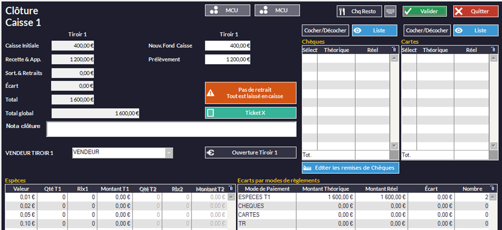This screenshot has width=502, height=230.
Task: Click down arrow of Chèques table scrollbar
Action: coord(394,145)
